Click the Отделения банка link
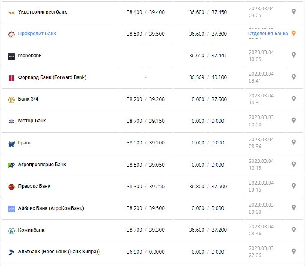305x266 pixels. [268, 34]
